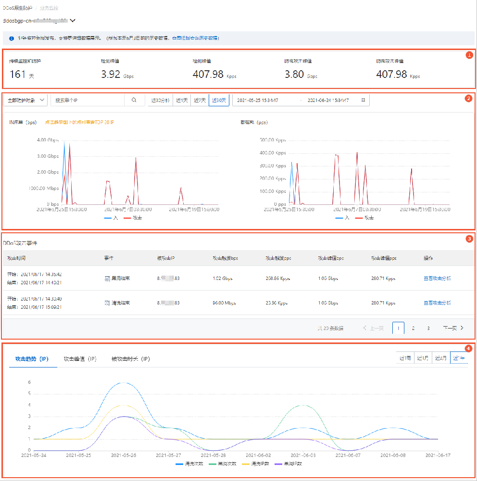This screenshot has width=477, height=481.
Task: Open the 全部防护对象 dropdown
Action: 25,100
